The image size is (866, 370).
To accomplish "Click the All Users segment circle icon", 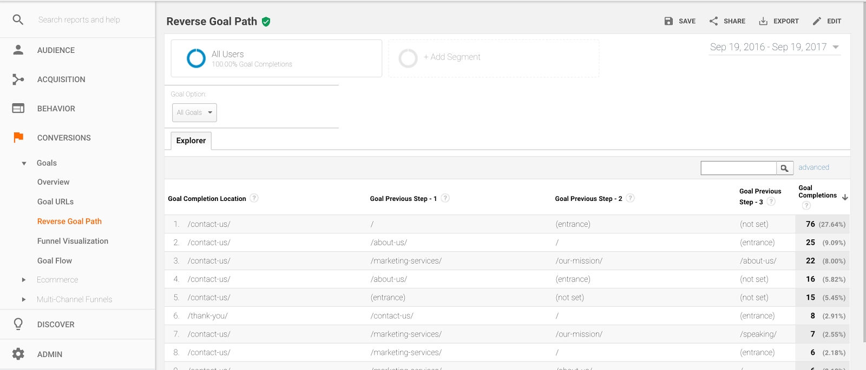I will point(196,58).
